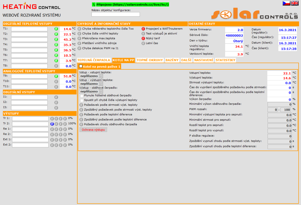Go to the Nastavení tab
301x205 pixels.
pos(204,60)
